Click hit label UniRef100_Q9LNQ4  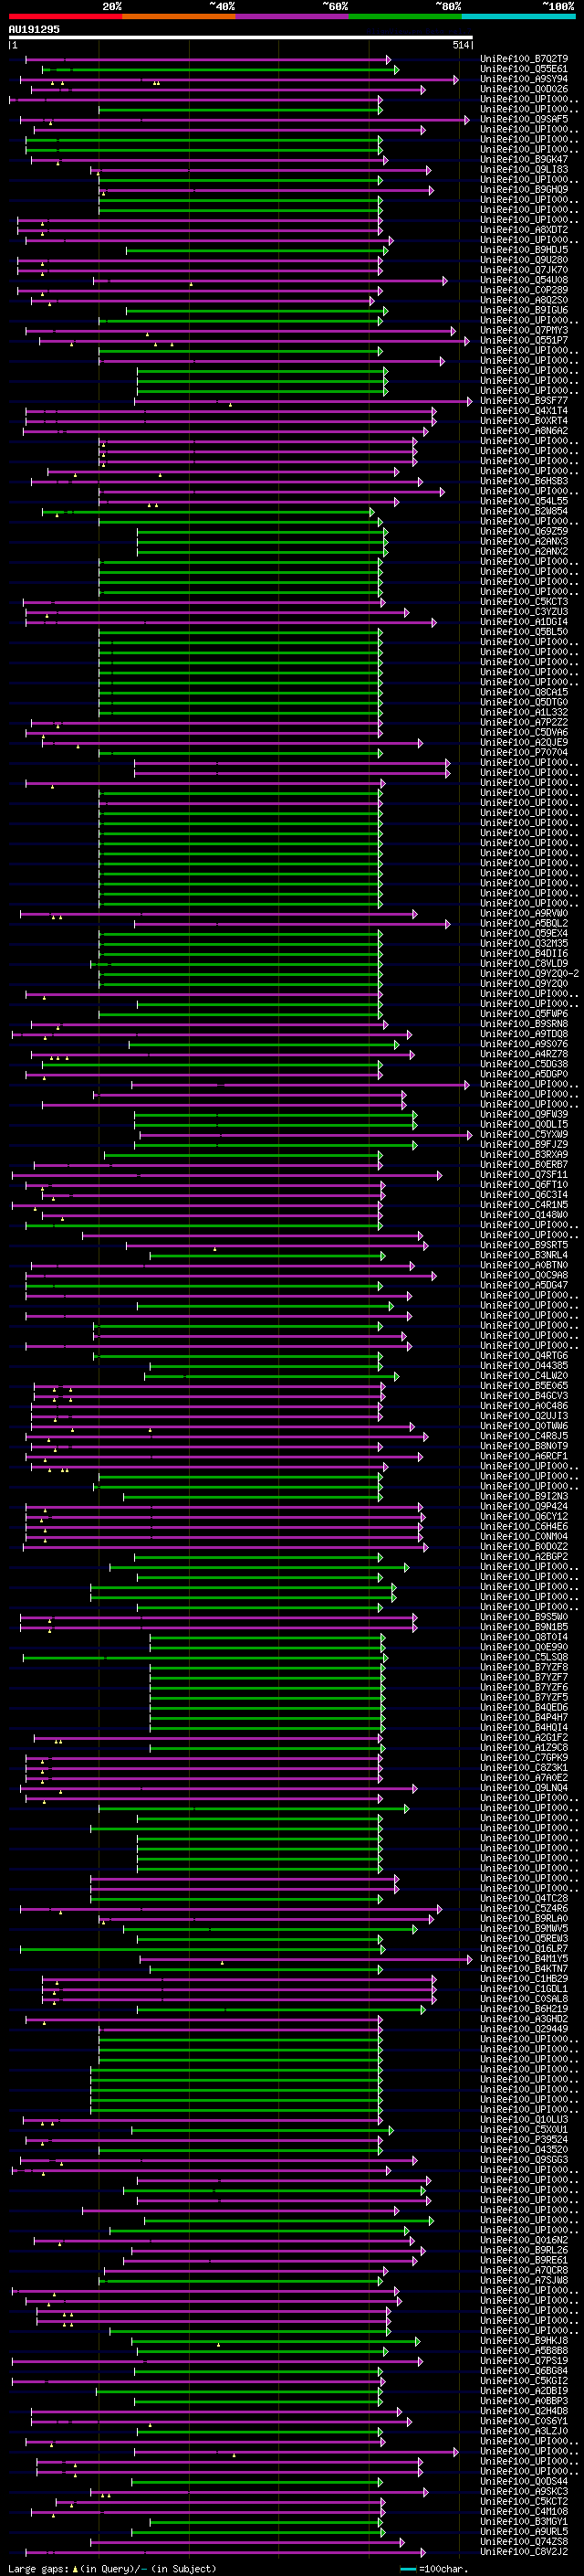click(x=524, y=1788)
